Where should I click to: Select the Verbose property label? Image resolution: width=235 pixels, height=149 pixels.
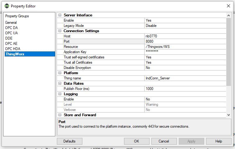pyautogui.click(x=70, y=110)
